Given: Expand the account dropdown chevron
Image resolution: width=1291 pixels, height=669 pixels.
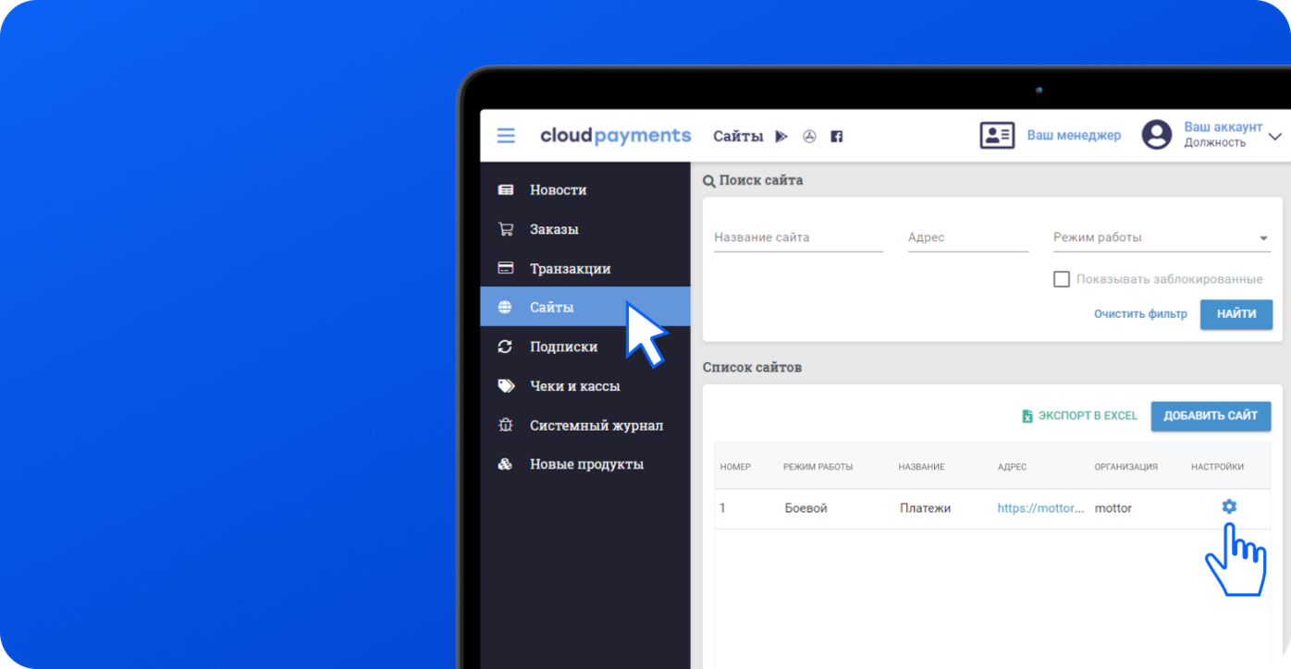Looking at the screenshot, I should [x=1275, y=137].
